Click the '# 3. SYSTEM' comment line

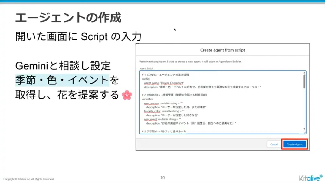click(164, 131)
